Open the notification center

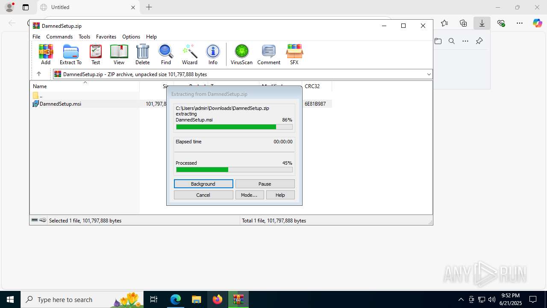533,299
